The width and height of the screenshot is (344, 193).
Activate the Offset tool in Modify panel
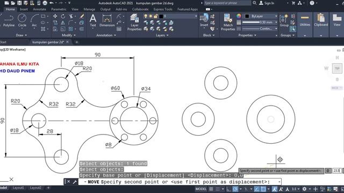82,29
